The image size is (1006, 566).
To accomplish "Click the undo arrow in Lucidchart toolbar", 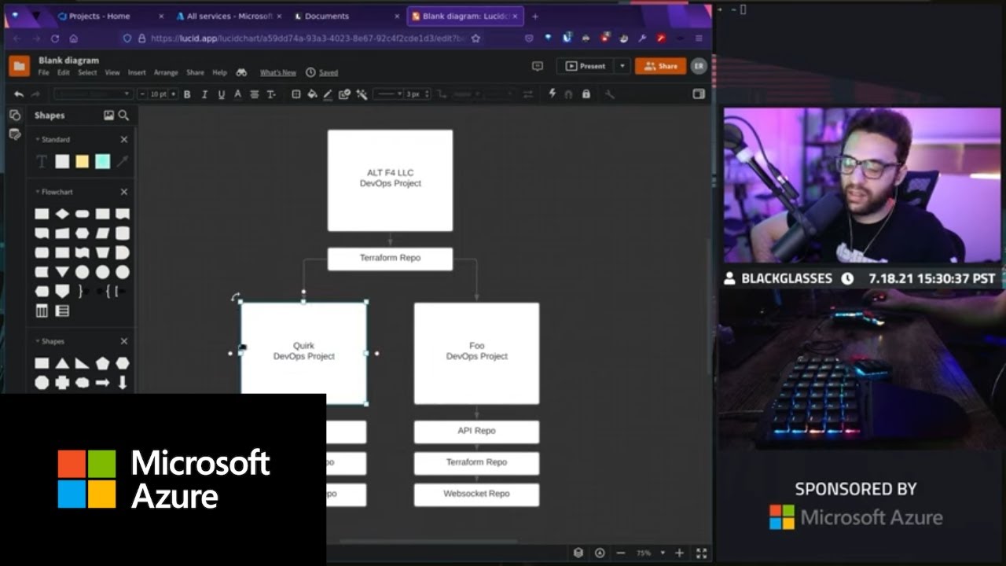I will tap(19, 94).
